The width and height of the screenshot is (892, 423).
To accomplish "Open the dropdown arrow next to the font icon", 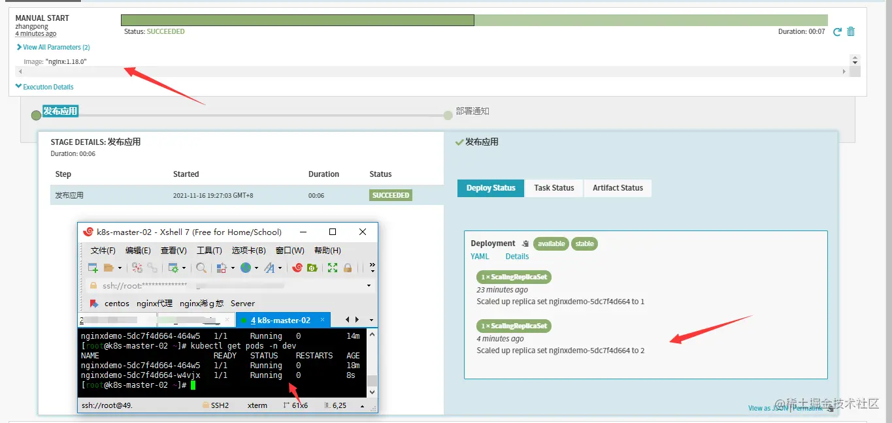I will click(280, 268).
